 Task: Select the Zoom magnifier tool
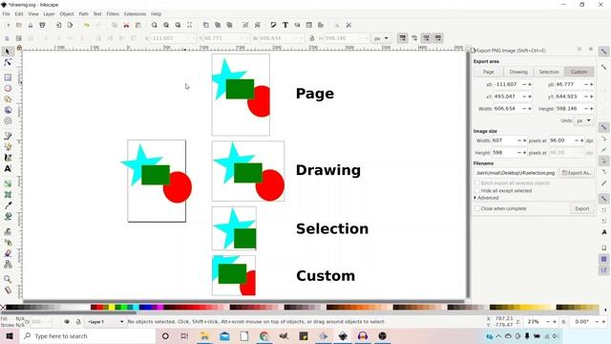pyautogui.click(x=8, y=279)
